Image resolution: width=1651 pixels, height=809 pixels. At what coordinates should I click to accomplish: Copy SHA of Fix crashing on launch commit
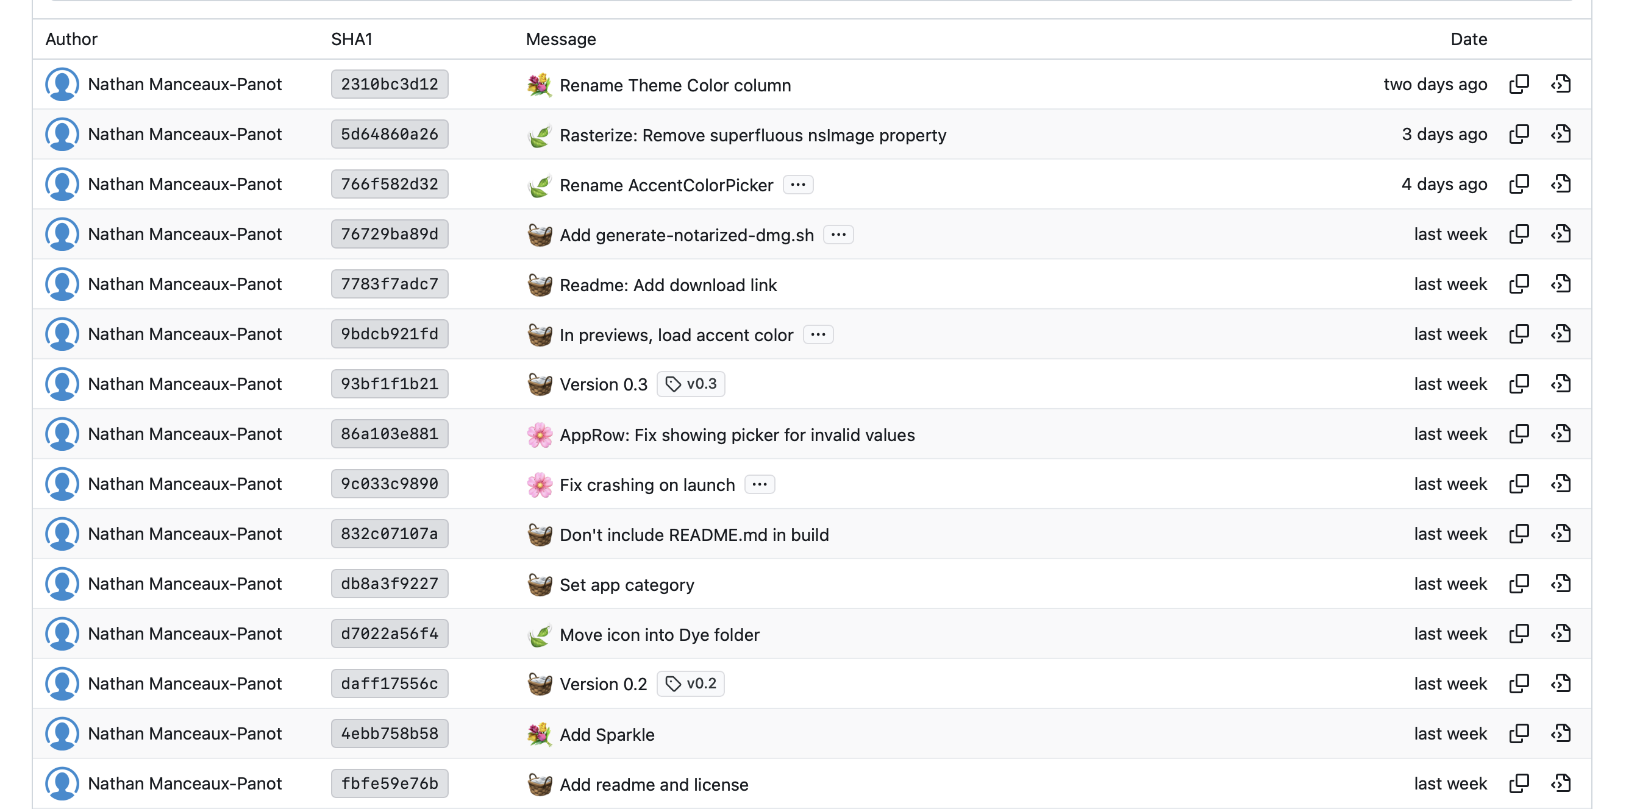1518,484
